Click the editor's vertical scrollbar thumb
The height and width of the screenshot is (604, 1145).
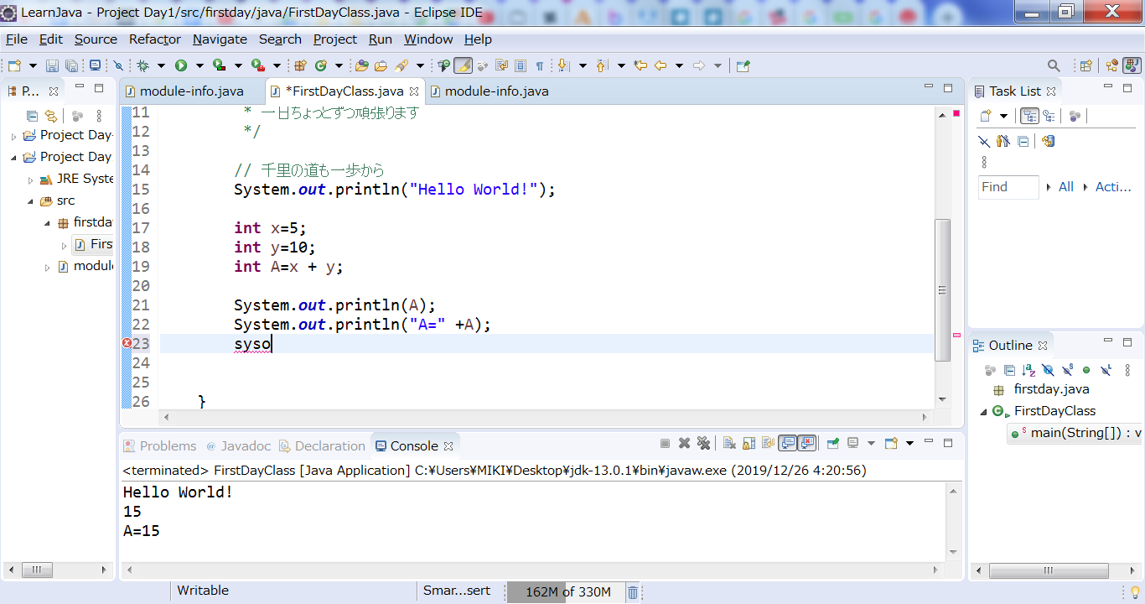942,290
